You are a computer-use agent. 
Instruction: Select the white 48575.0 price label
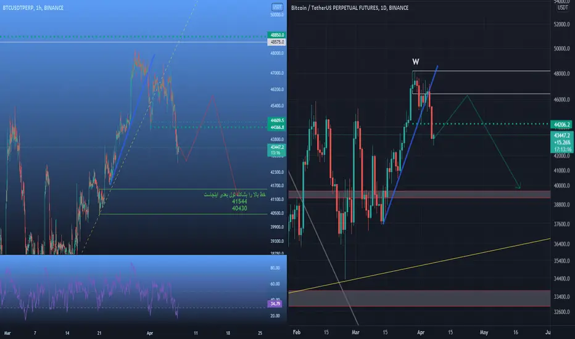[x=277, y=42]
